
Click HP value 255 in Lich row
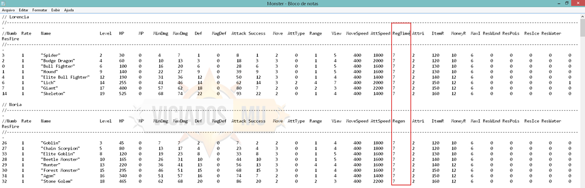click(123, 82)
